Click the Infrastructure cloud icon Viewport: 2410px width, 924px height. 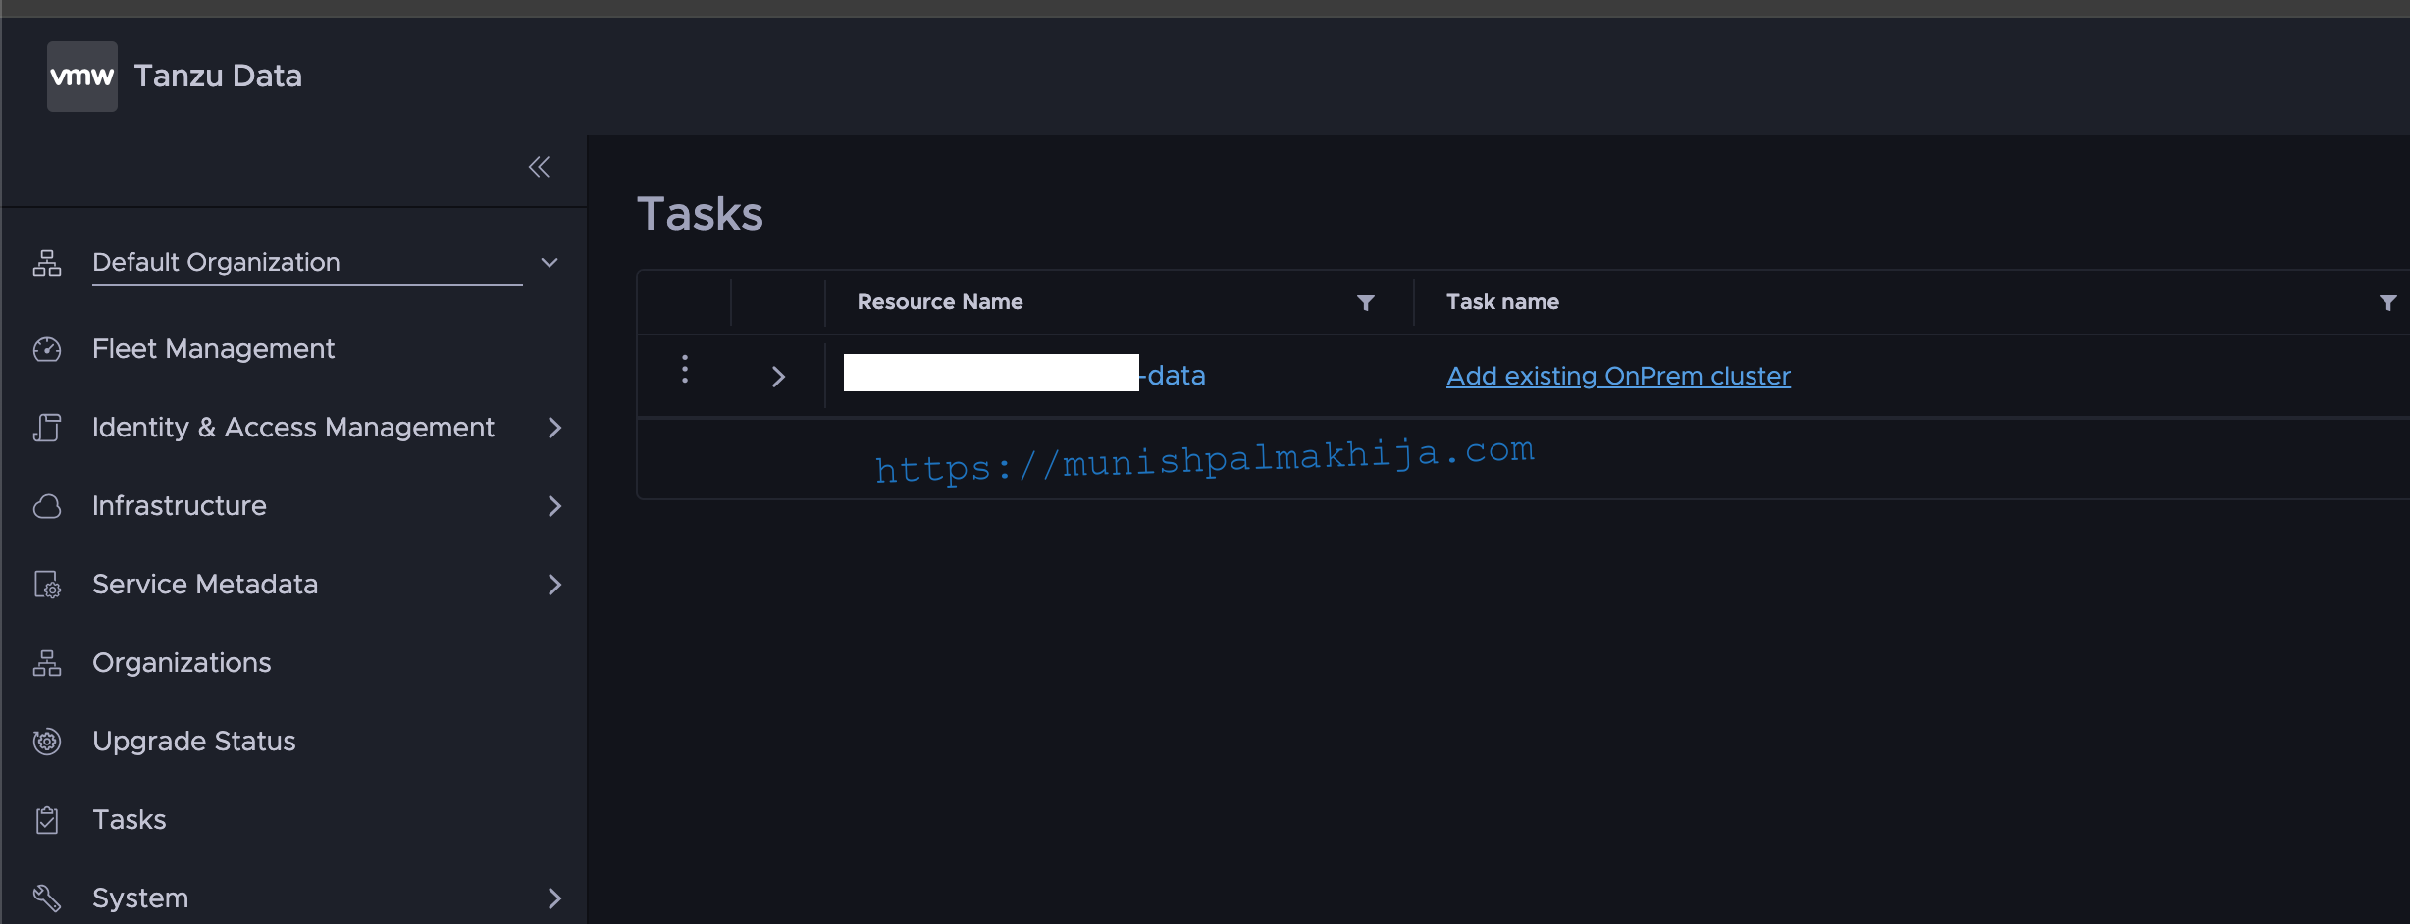click(x=47, y=506)
